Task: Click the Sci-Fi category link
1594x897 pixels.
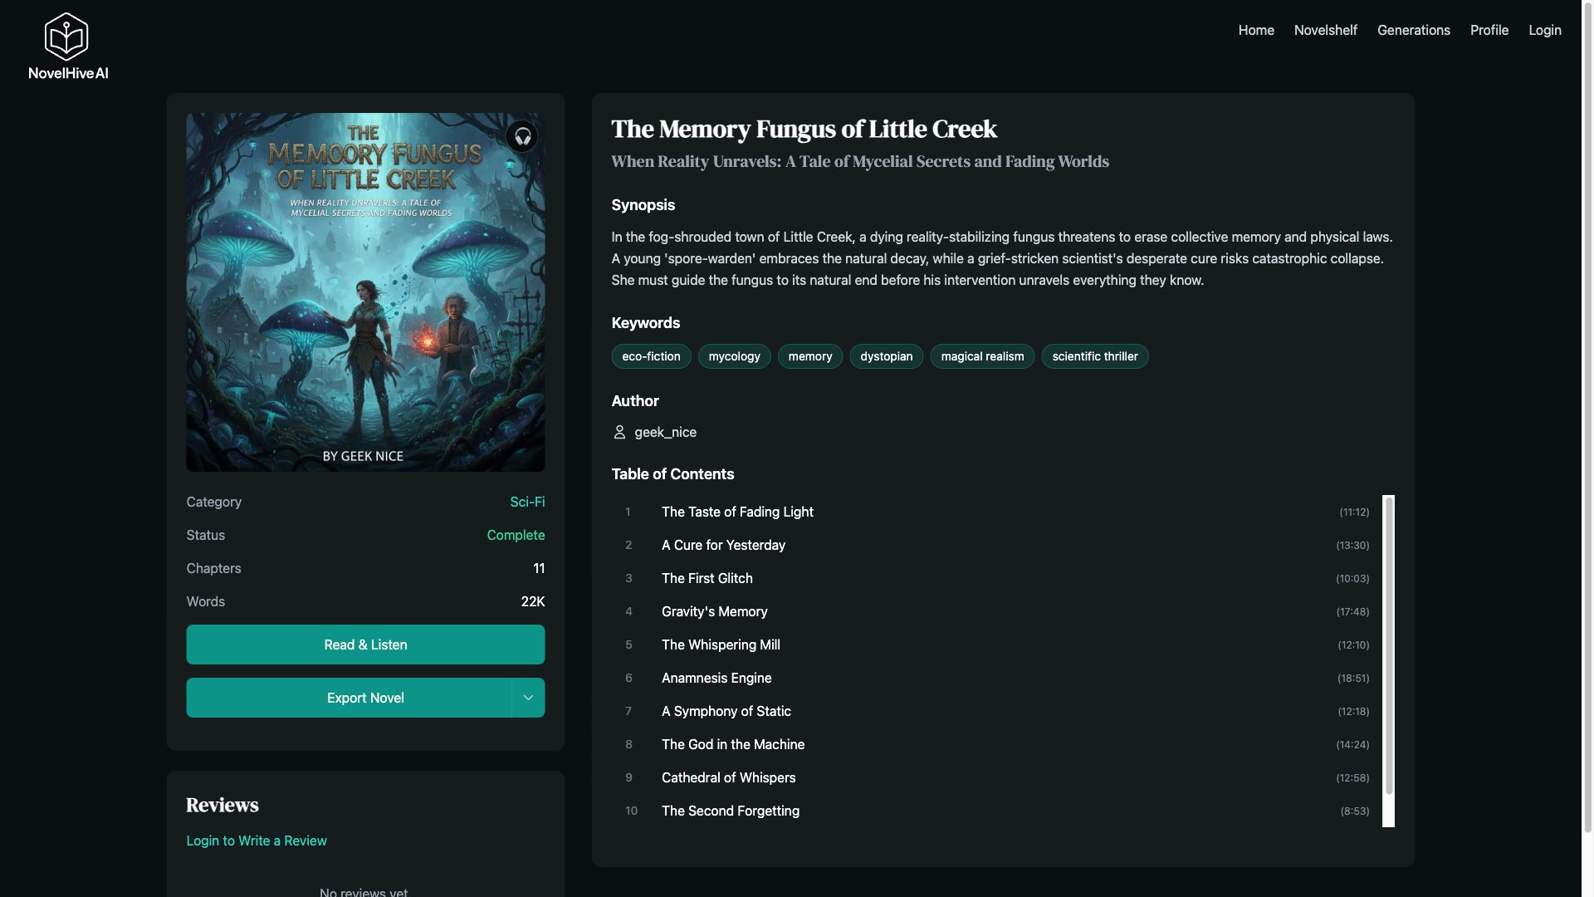Action: click(527, 502)
